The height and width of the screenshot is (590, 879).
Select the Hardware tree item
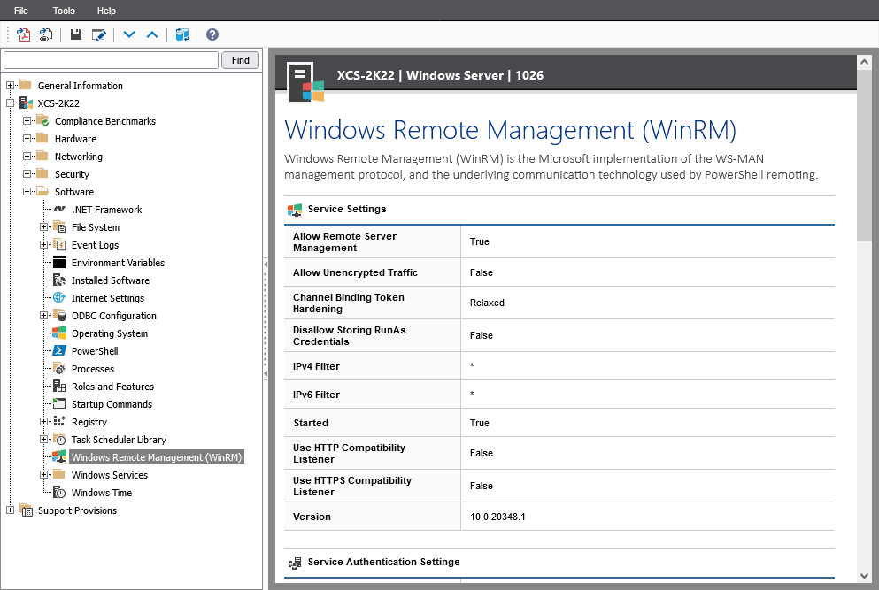75,138
